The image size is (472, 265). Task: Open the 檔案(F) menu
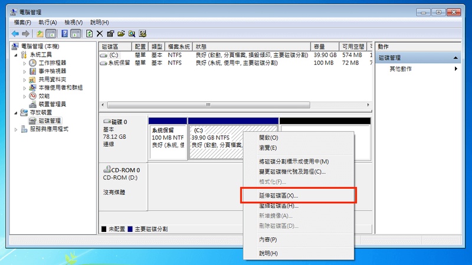(22, 22)
